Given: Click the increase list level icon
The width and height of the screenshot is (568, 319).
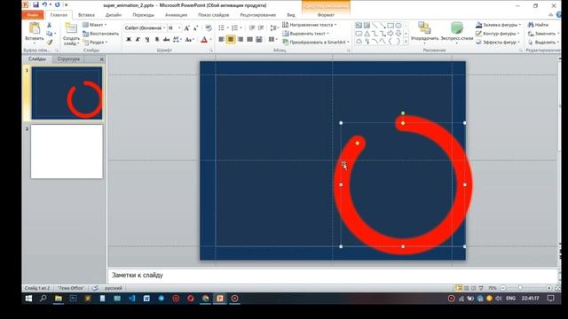Looking at the screenshot, I should [261, 27].
